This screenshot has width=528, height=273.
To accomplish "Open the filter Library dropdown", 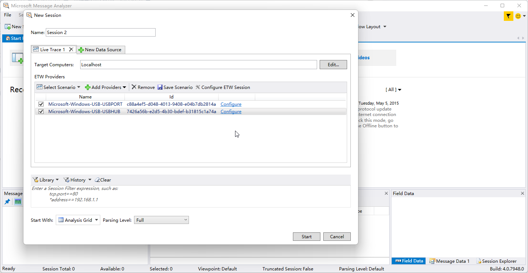I will click(x=46, y=180).
